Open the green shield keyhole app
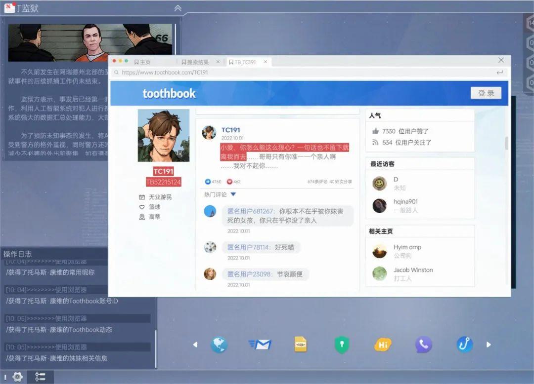The width and height of the screenshot is (534, 384). [342, 345]
